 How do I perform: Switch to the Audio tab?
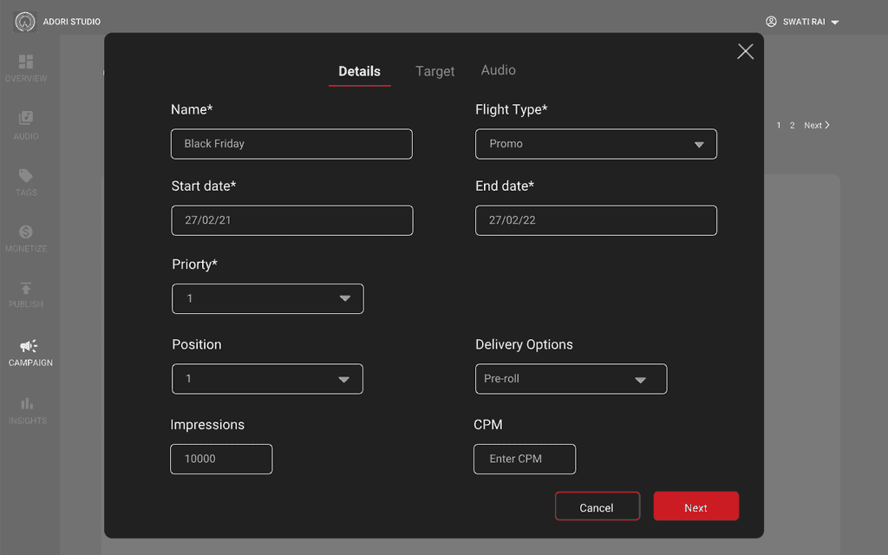(x=499, y=70)
